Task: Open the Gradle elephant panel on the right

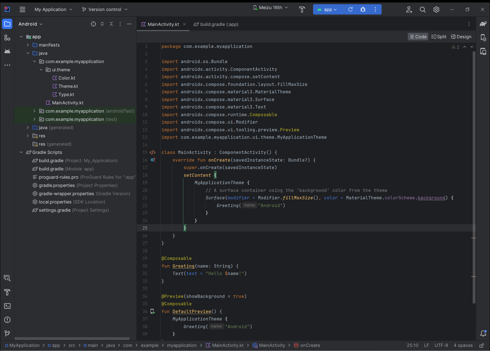Action: coord(483,24)
